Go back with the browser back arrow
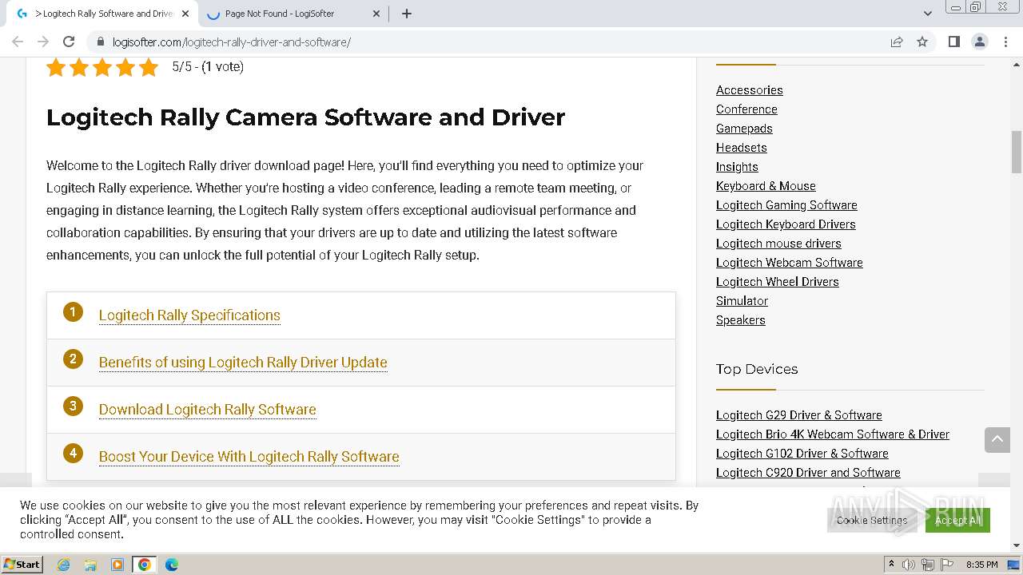Screen dimensions: 1023x575 18,42
